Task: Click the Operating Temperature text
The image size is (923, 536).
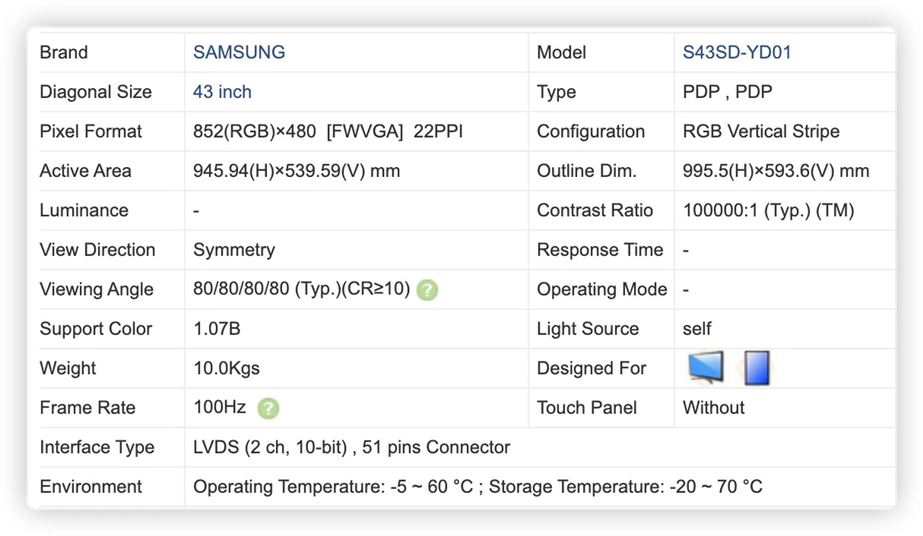Action: (333, 487)
